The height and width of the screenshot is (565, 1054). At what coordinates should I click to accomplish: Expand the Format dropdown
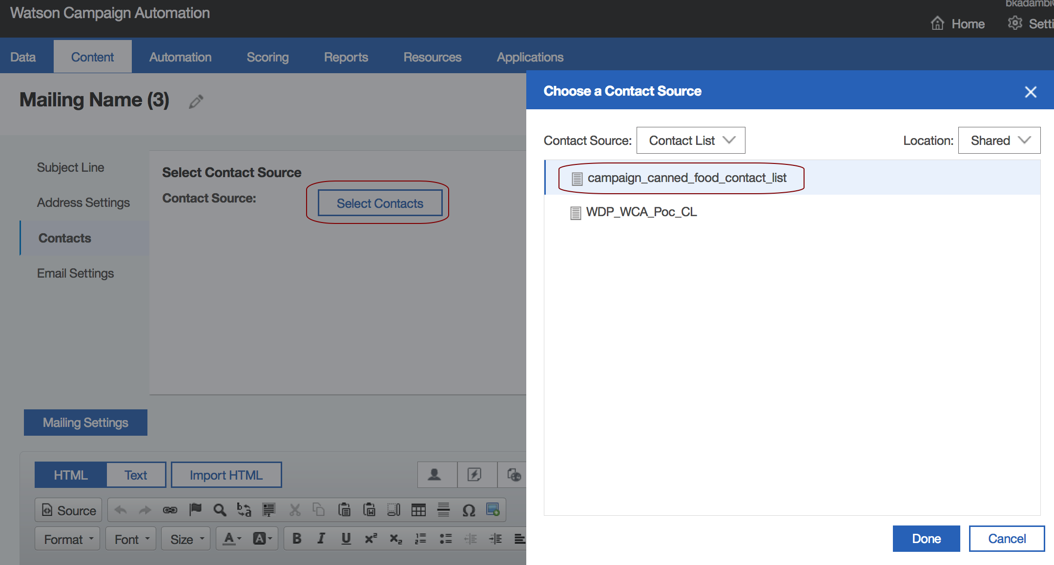pos(68,539)
